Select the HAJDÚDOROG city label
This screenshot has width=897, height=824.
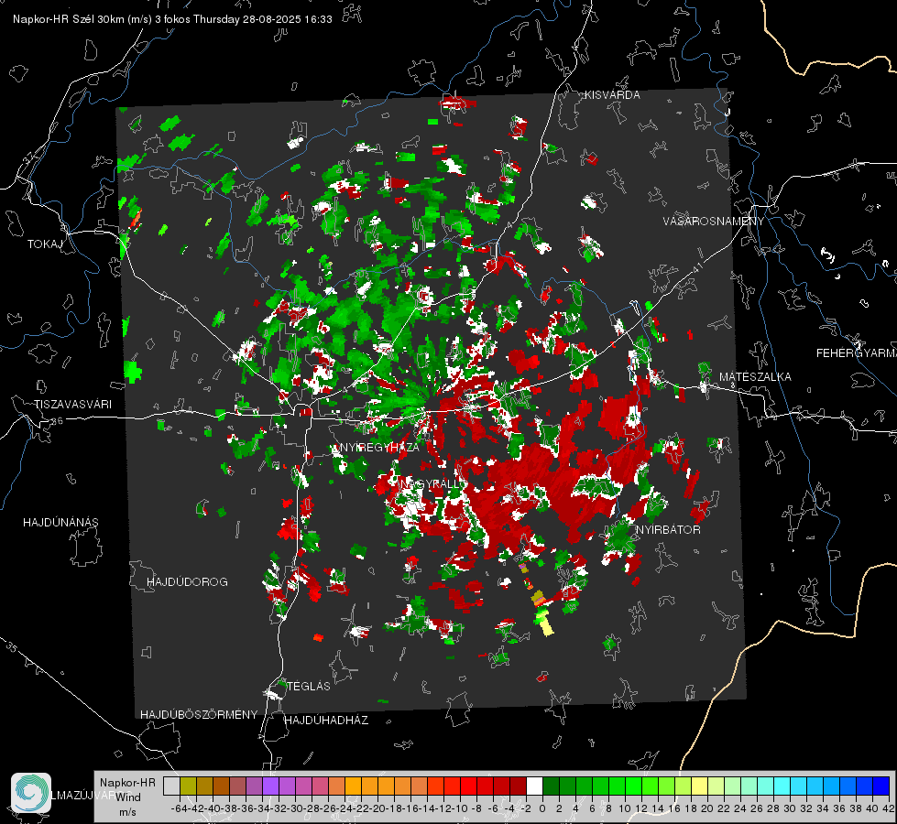[x=187, y=582]
